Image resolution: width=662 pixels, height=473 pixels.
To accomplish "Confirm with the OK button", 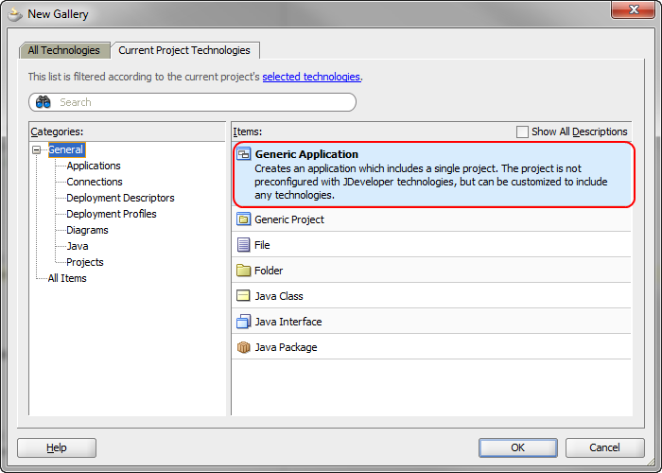I will [518, 447].
